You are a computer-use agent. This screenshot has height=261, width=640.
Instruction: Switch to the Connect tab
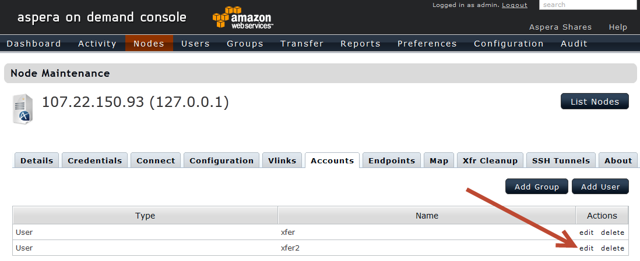pos(156,160)
